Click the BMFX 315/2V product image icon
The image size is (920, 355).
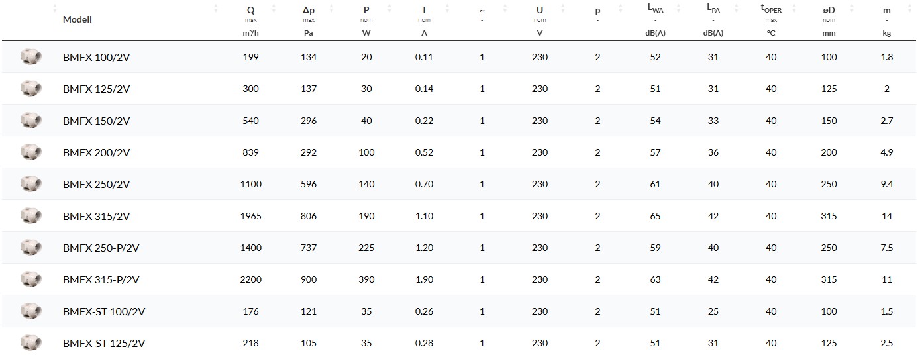(x=30, y=216)
